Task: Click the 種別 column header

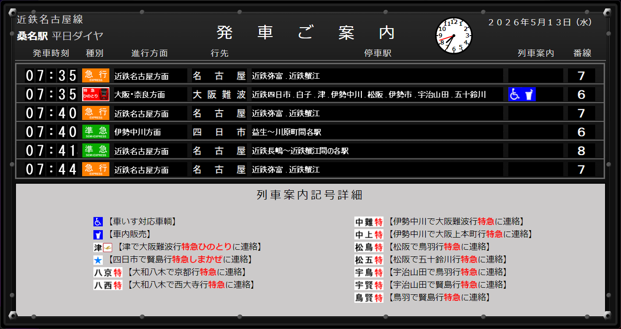Action: 94,53
